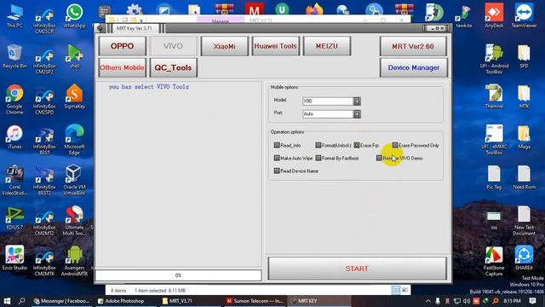Select the OPPO tools tab
The image size is (545, 307).
point(122,46)
